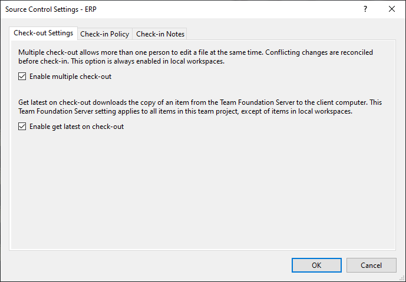Click the resize grip in the dialog corner
Image resolution: width=406 pixels, height=282 pixels.
click(402, 278)
